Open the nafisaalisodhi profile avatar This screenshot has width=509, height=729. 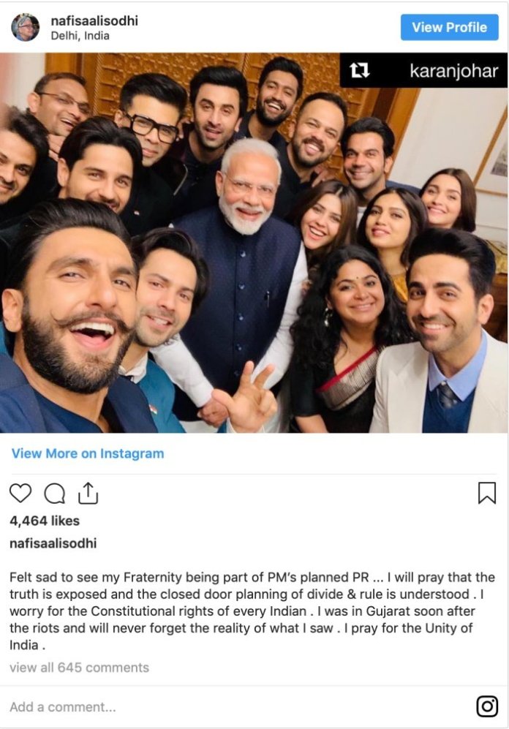tap(26, 28)
